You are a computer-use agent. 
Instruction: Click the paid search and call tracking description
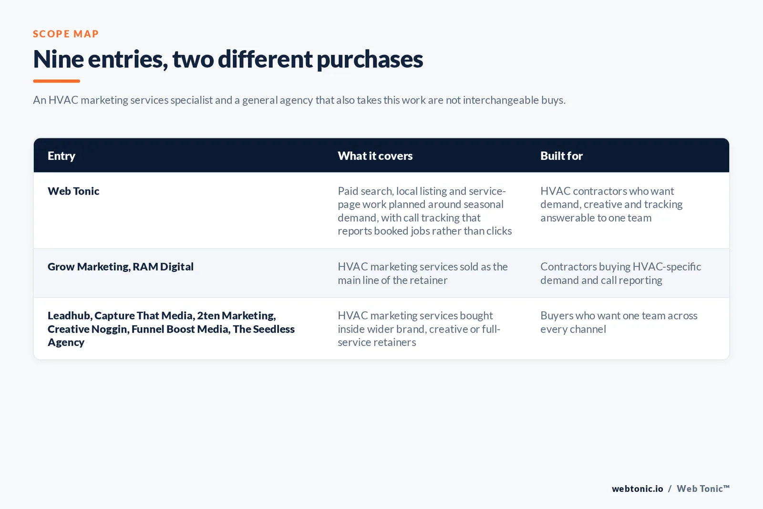coord(424,211)
